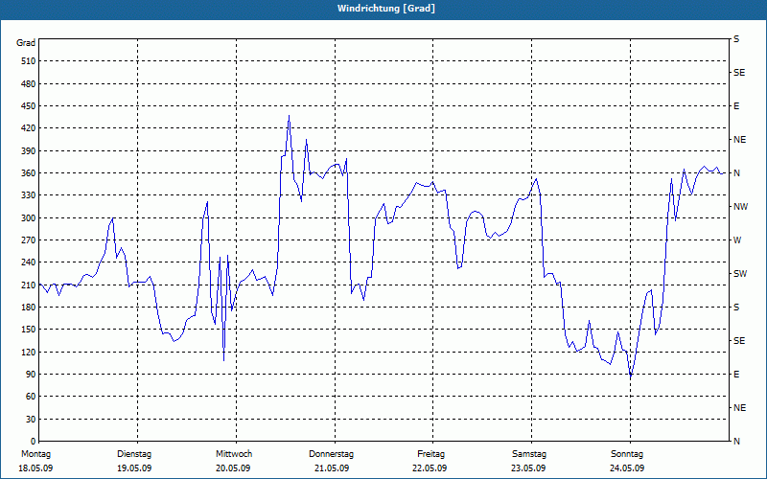Pick the SE compass label by 120
The image size is (767, 479).
click(739, 341)
